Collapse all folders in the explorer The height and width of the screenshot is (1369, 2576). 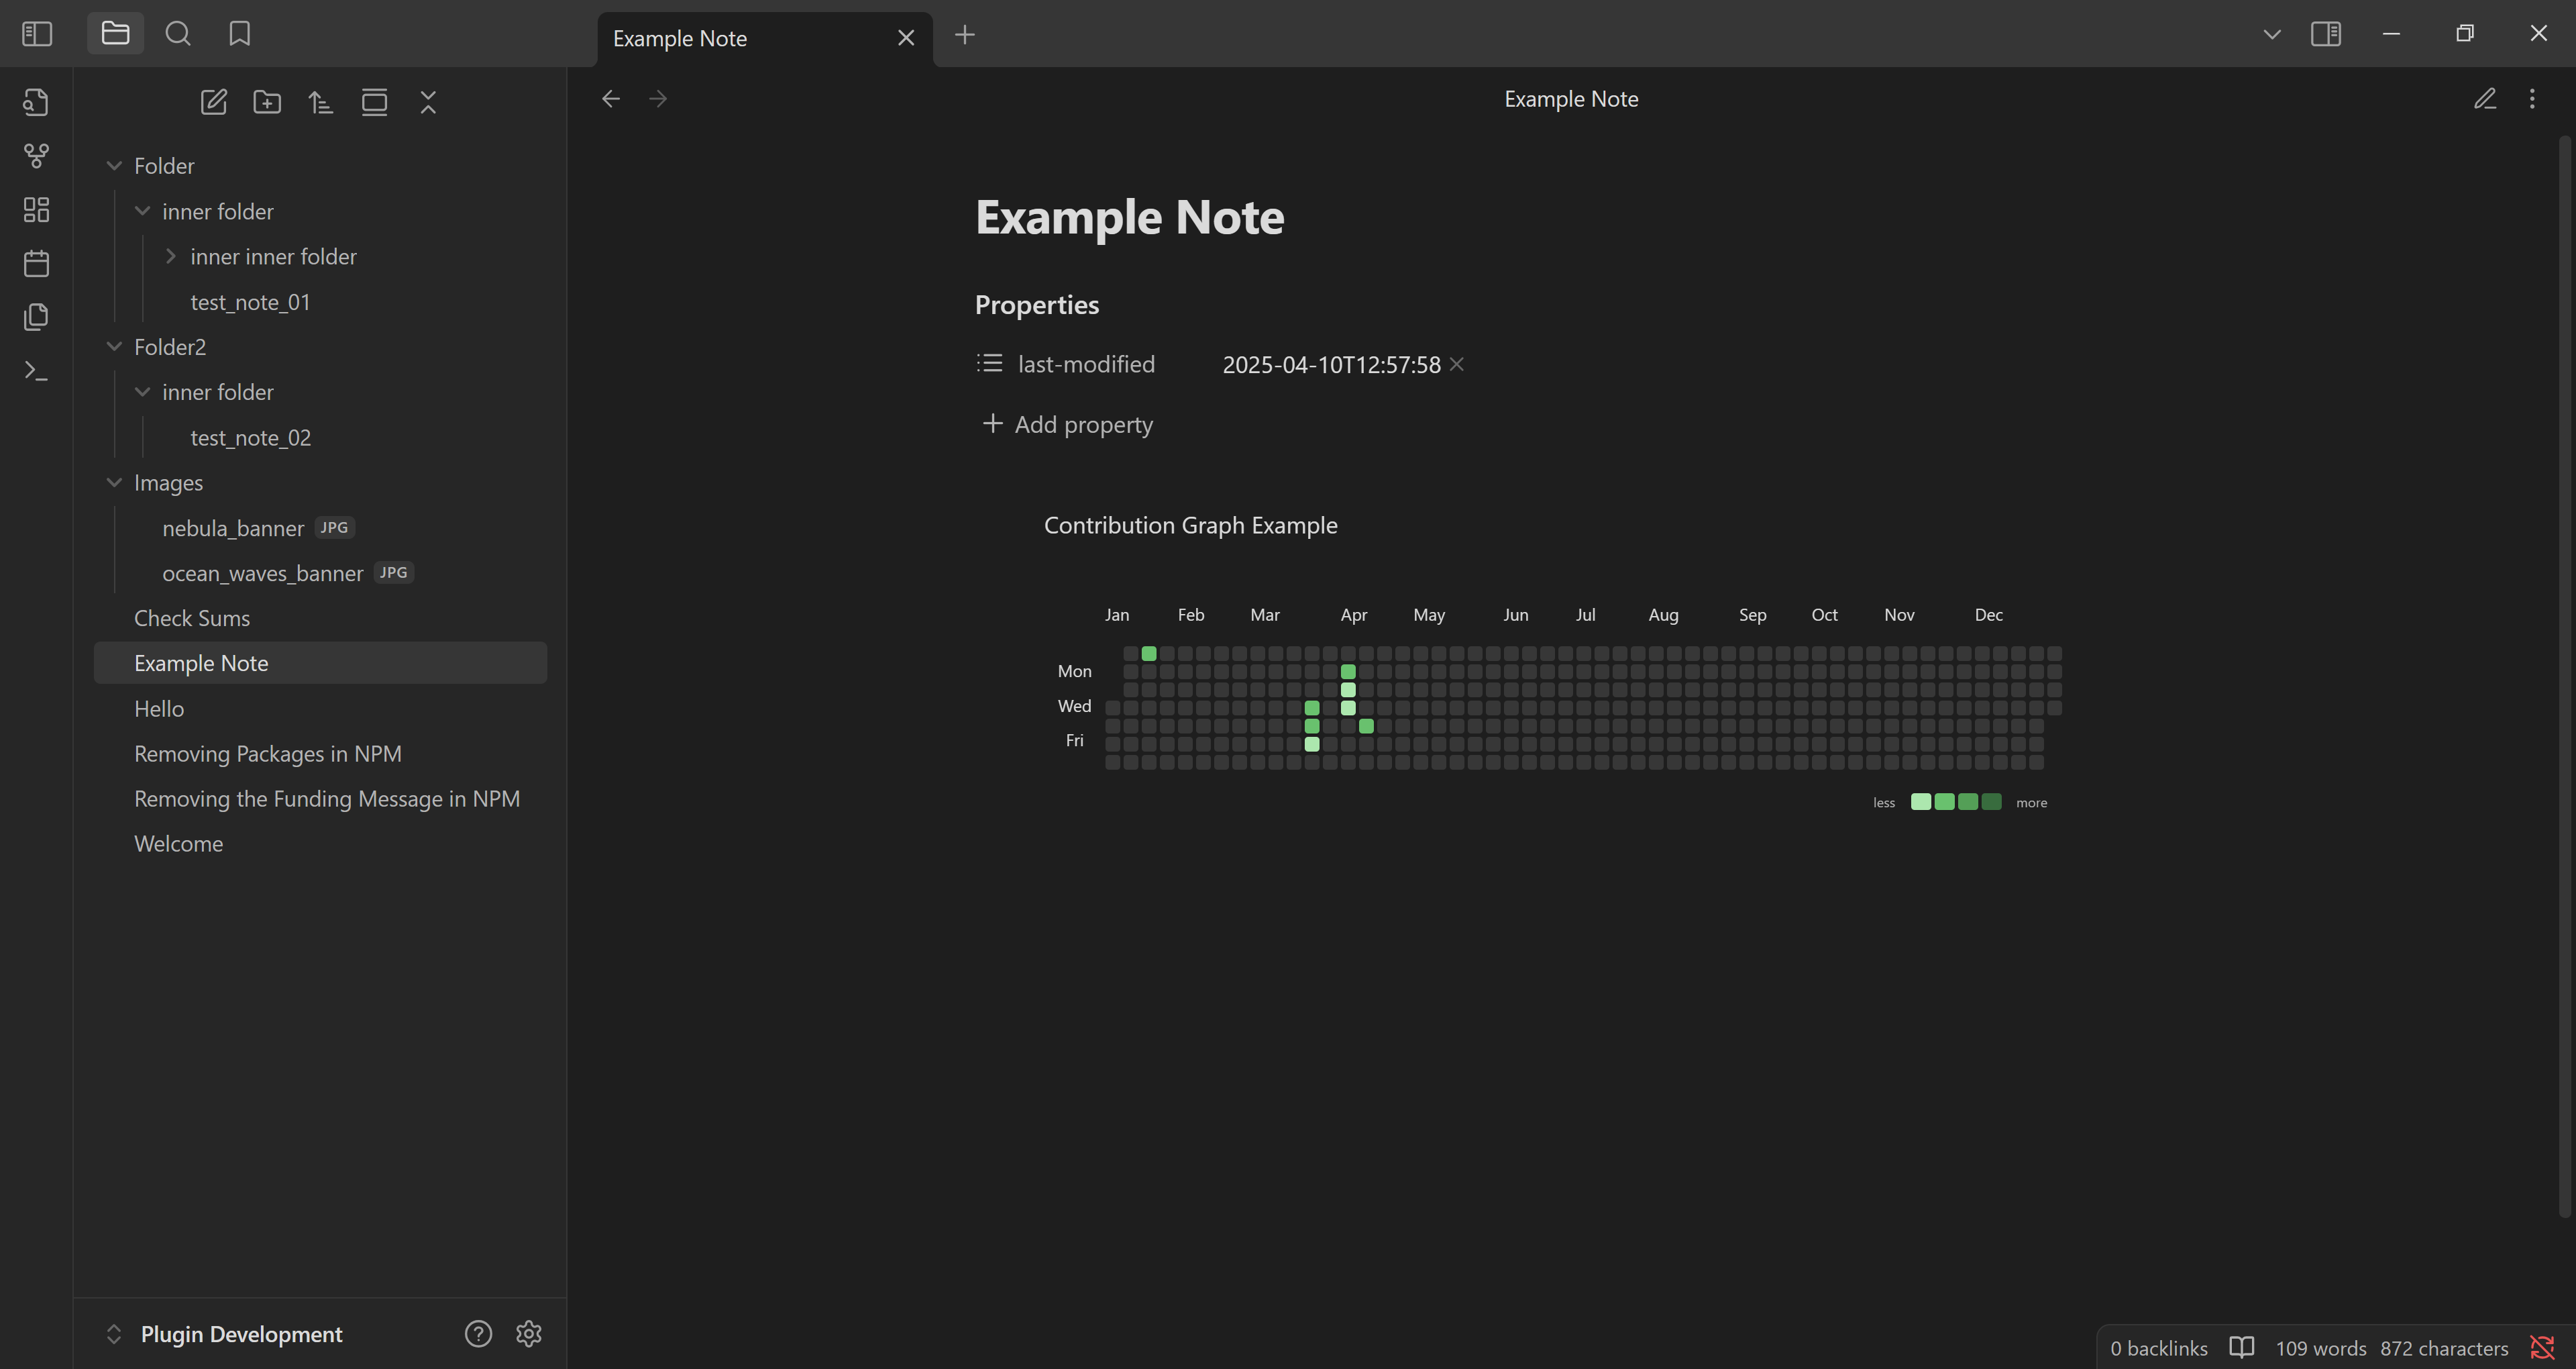428,101
